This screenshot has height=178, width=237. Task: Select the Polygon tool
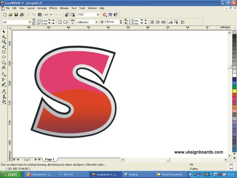pyautogui.click(x=4, y=62)
